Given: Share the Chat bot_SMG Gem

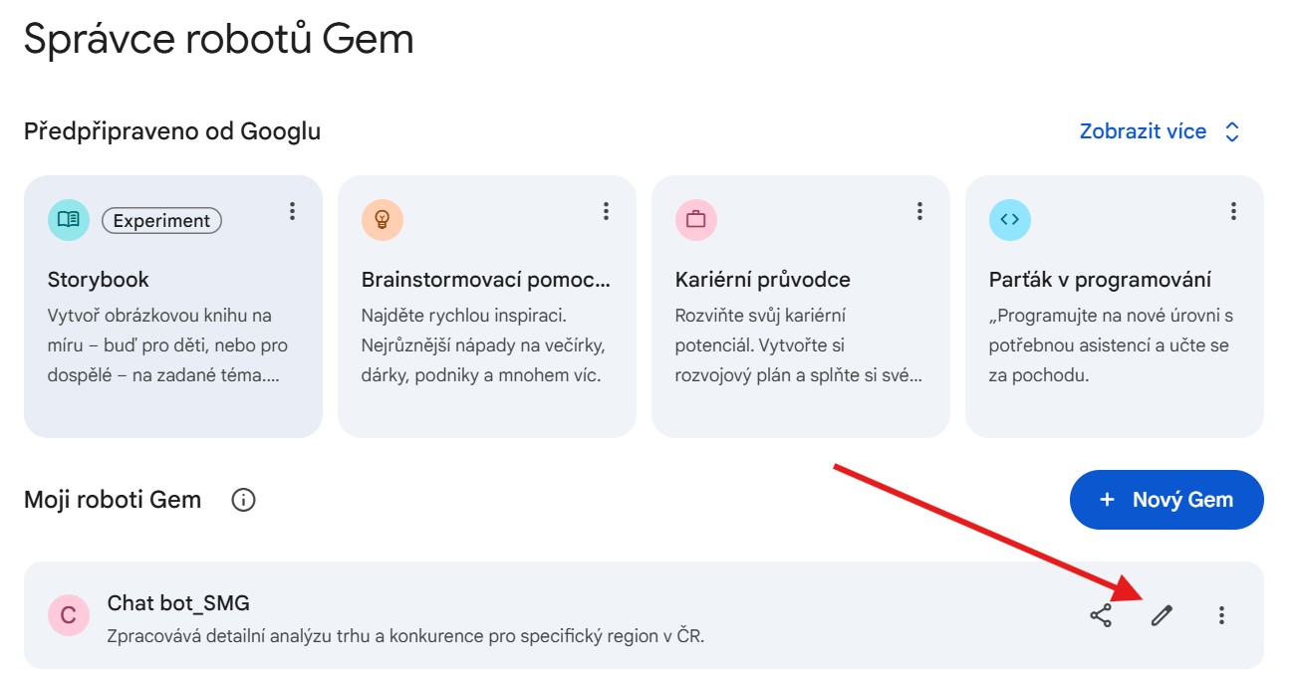Looking at the screenshot, I should [x=1101, y=615].
